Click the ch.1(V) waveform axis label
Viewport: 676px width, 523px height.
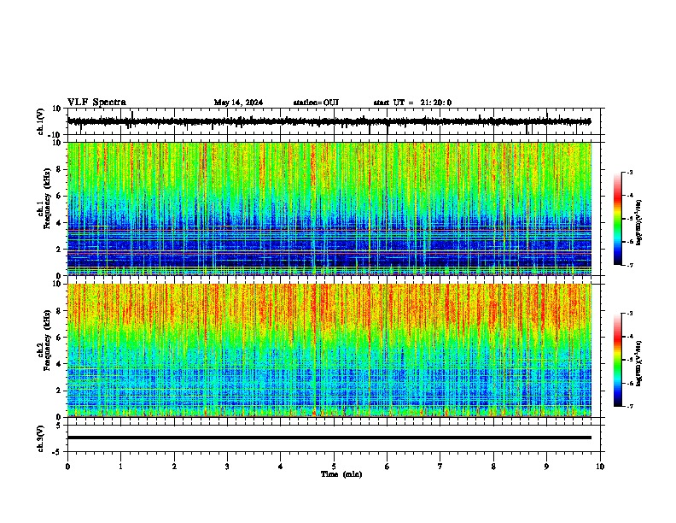(x=41, y=121)
